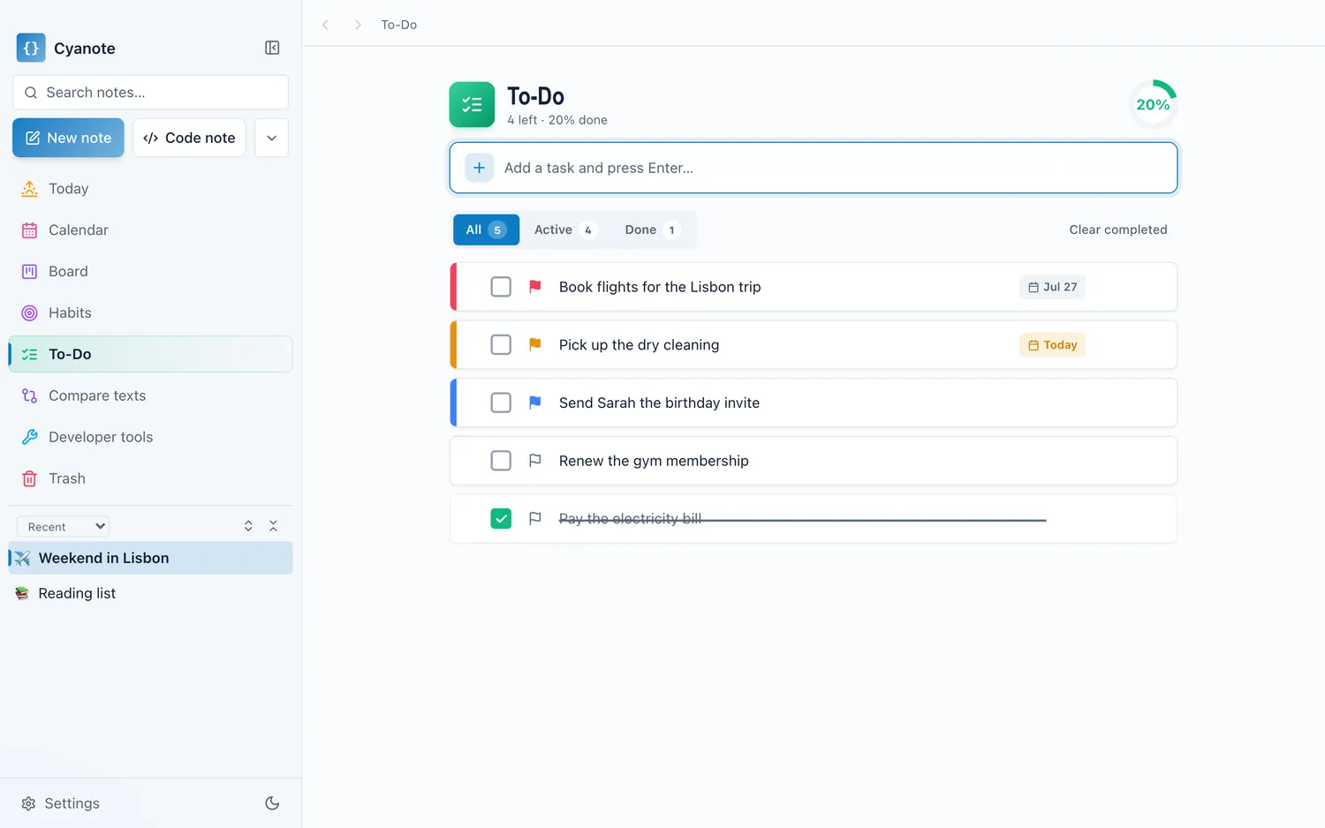The image size is (1325, 828).
Task: Check off Book flights for the Lisbon trip
Action: (x=501, y=287)
